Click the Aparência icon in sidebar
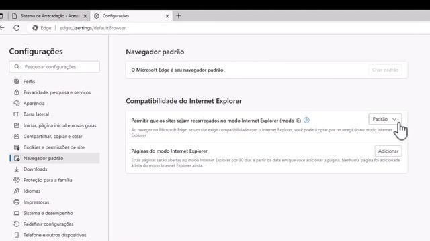Screen dimensions: 430x241 click(x=17, y=103)
